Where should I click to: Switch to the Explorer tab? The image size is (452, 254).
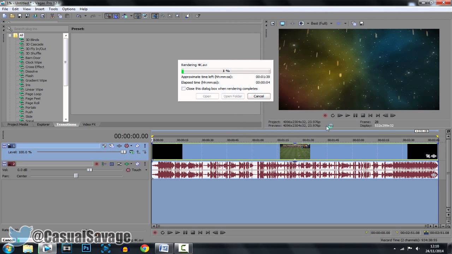pos(43,125)
